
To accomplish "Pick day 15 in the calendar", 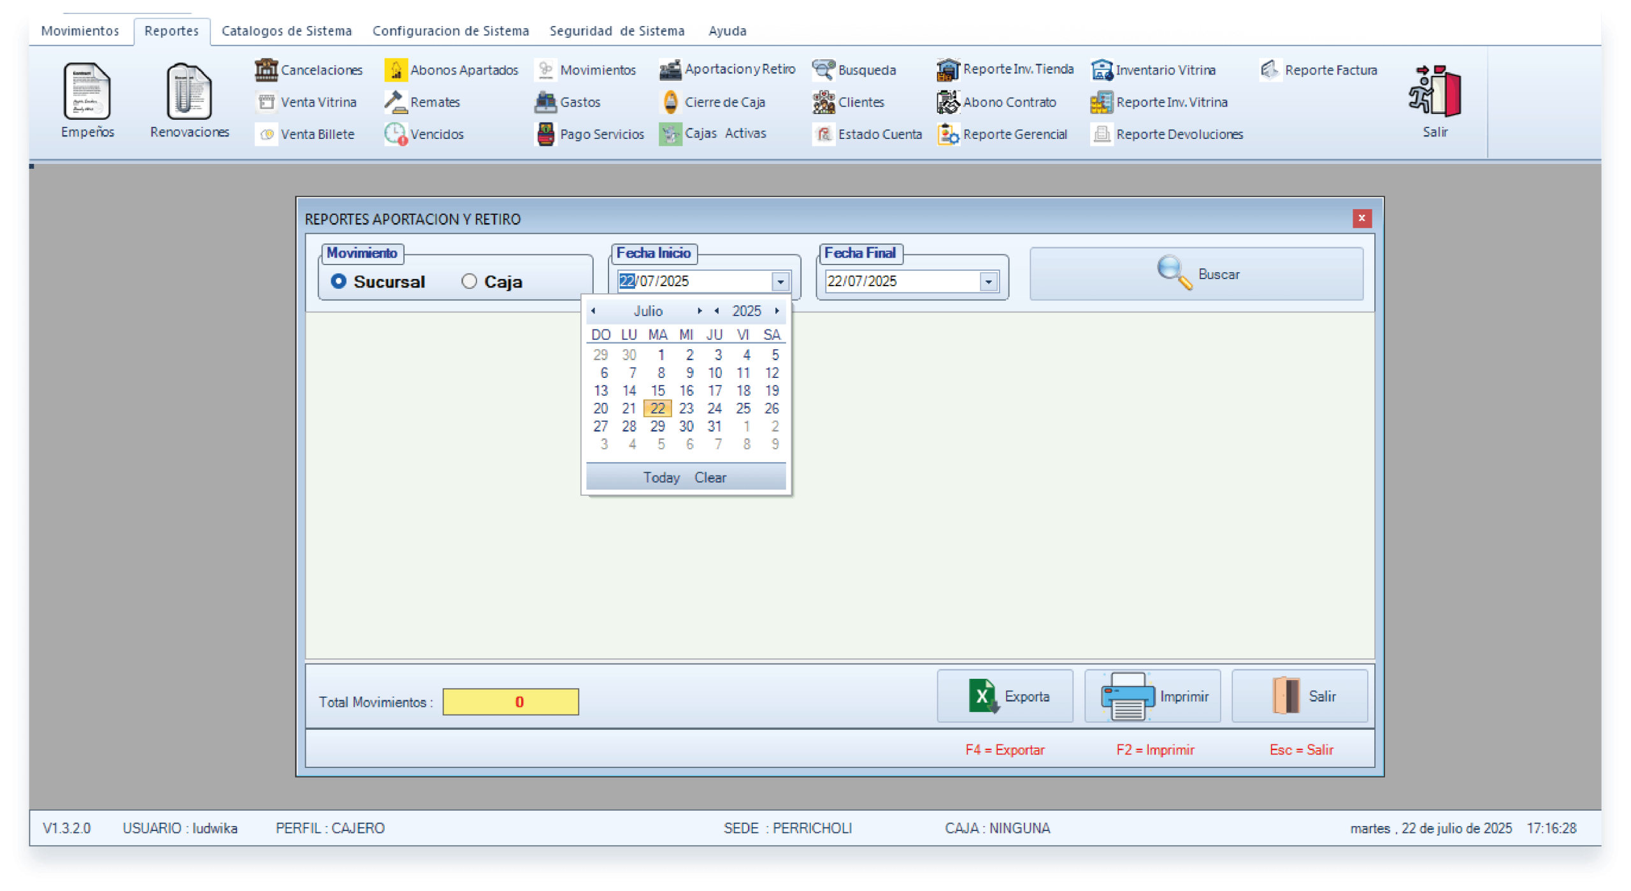I will pos(657,391).
